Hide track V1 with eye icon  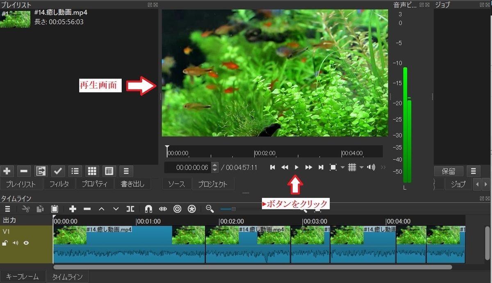[x=26, y=243]
